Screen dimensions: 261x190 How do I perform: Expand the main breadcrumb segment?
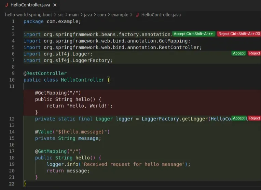tap(73, 15)
